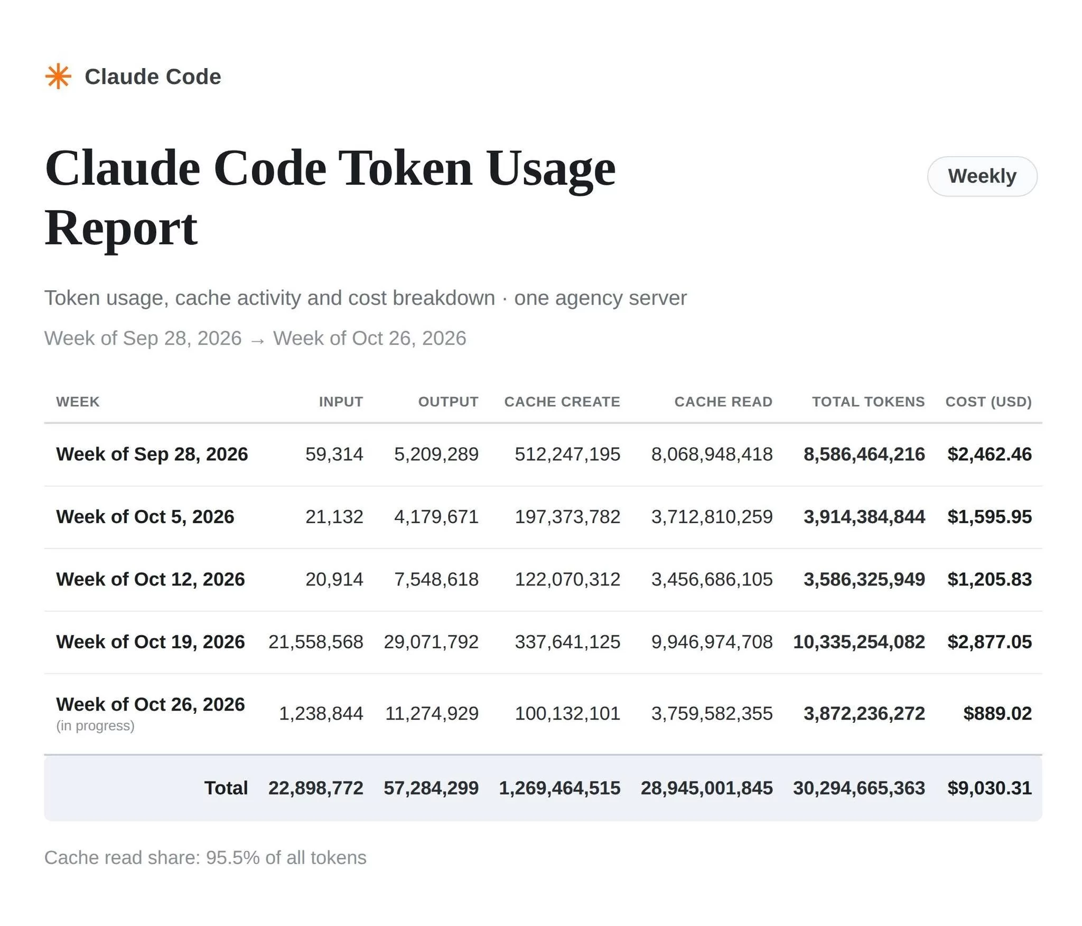Click the Cache read share footnote
This screenshot has width=1082, height=926.
(x=206, y=857)
